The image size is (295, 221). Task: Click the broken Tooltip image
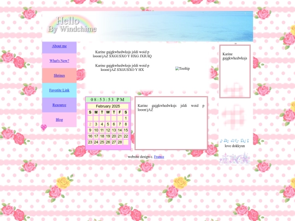(x=182, y=69)
